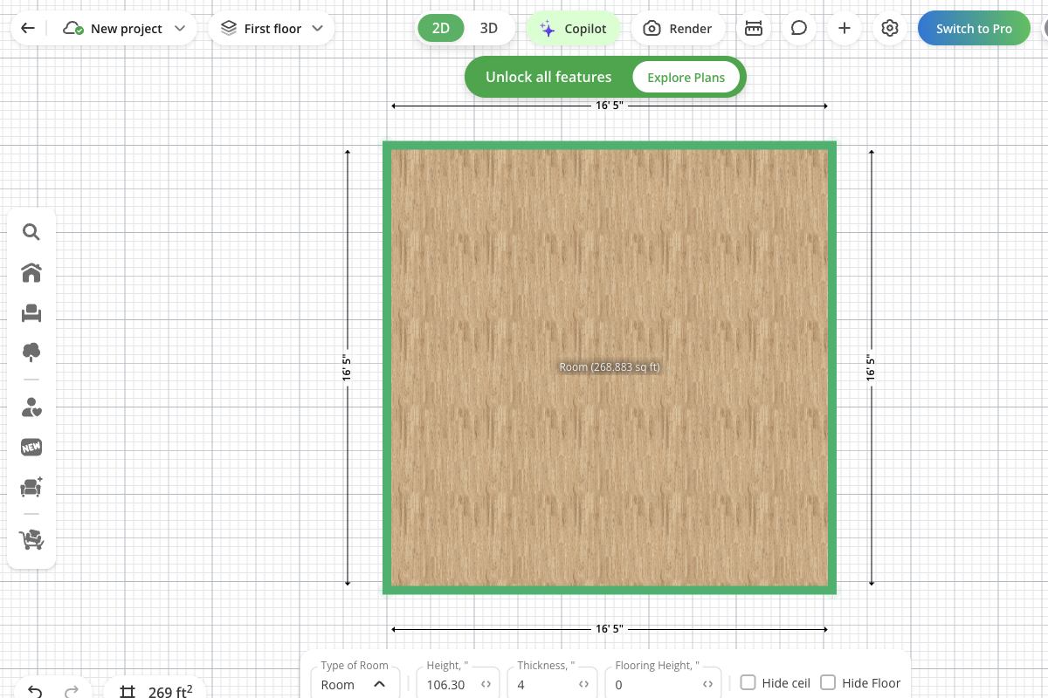This screenshot has height=698, width=1048.
Task: Click the Height value field
Action: [445, 685]
